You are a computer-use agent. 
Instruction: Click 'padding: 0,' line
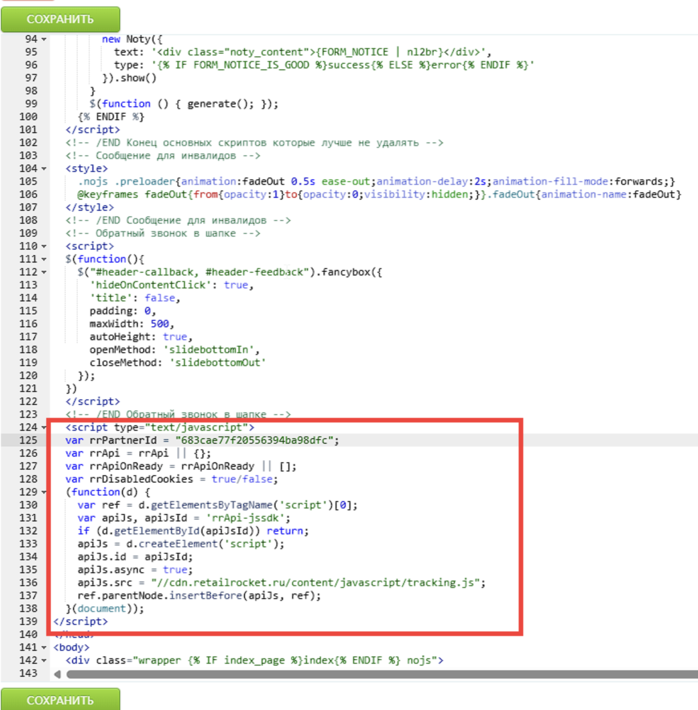click(x=122, y=311)
